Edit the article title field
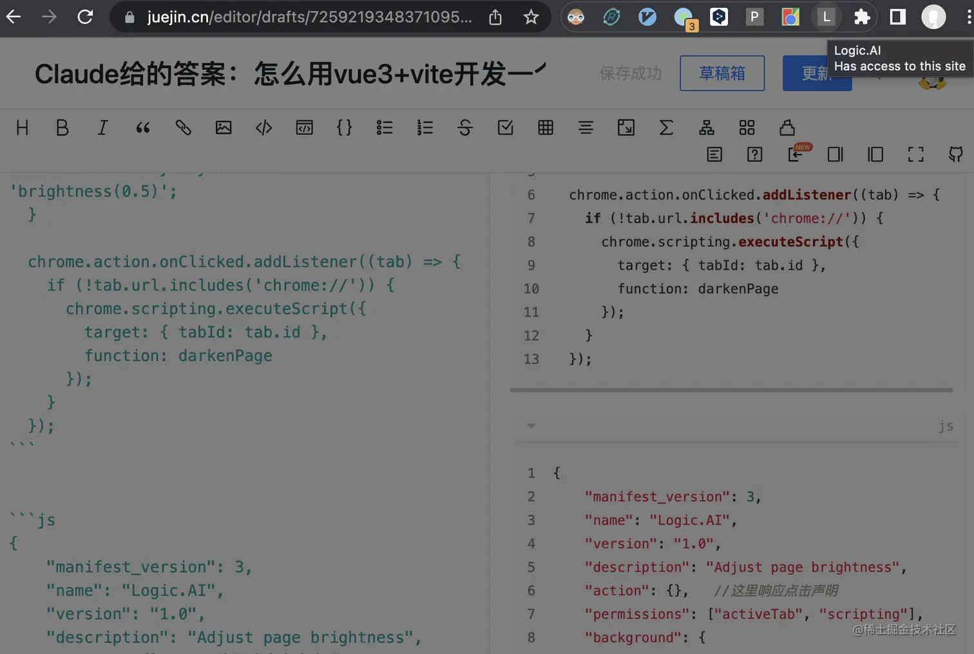This screenshot has width=974, height=654. point(290,74)
